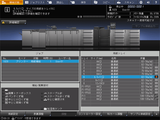Click the operation panel icon on machine
160x120 pixels.
113,25
